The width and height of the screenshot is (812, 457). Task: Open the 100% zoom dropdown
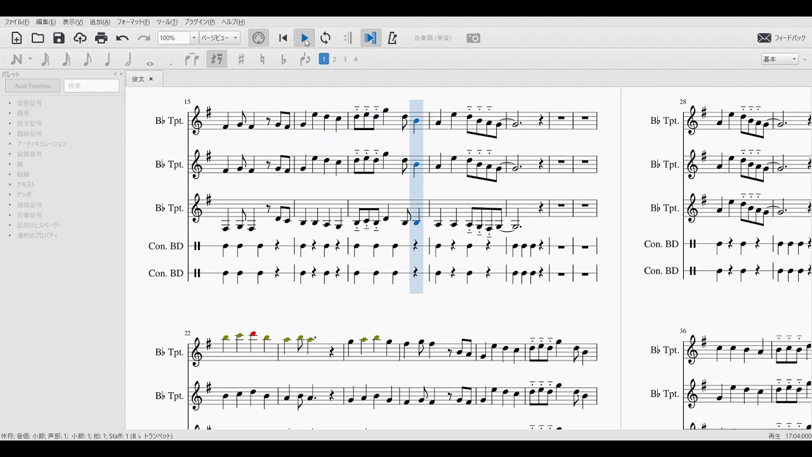point(194,38)
